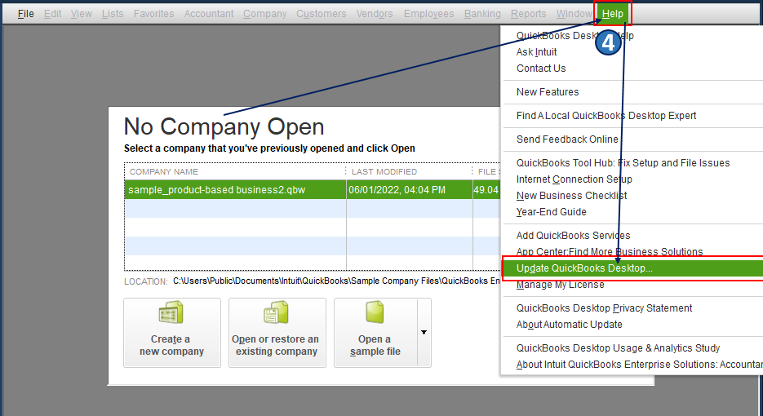Open QuickBooks Tool Hub menu entry
The width and height of the screenshot is (763, 416).
coord(623,163)
